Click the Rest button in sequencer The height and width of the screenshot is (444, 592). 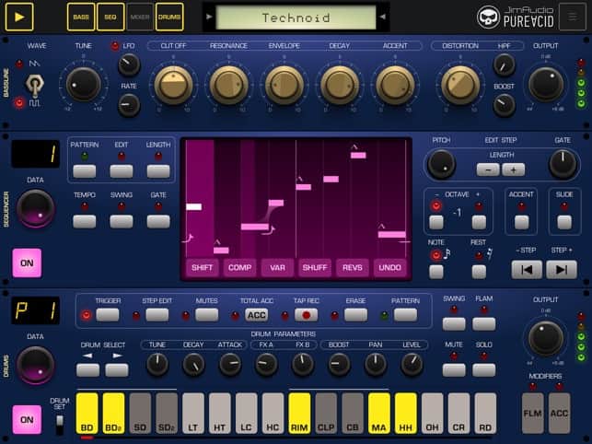click(479, 271)
